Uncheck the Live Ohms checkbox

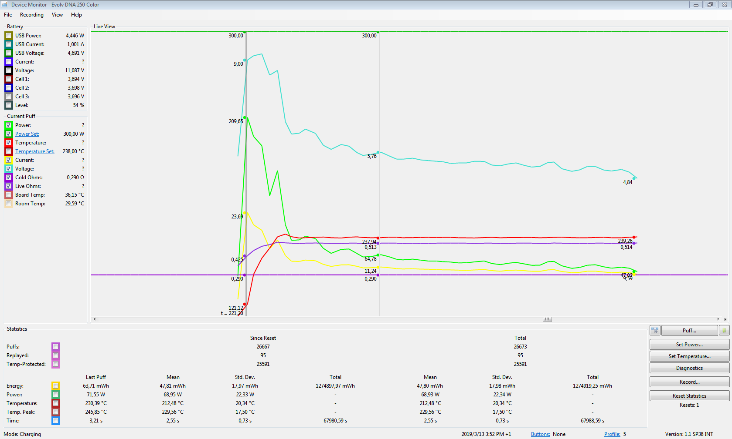9,186
